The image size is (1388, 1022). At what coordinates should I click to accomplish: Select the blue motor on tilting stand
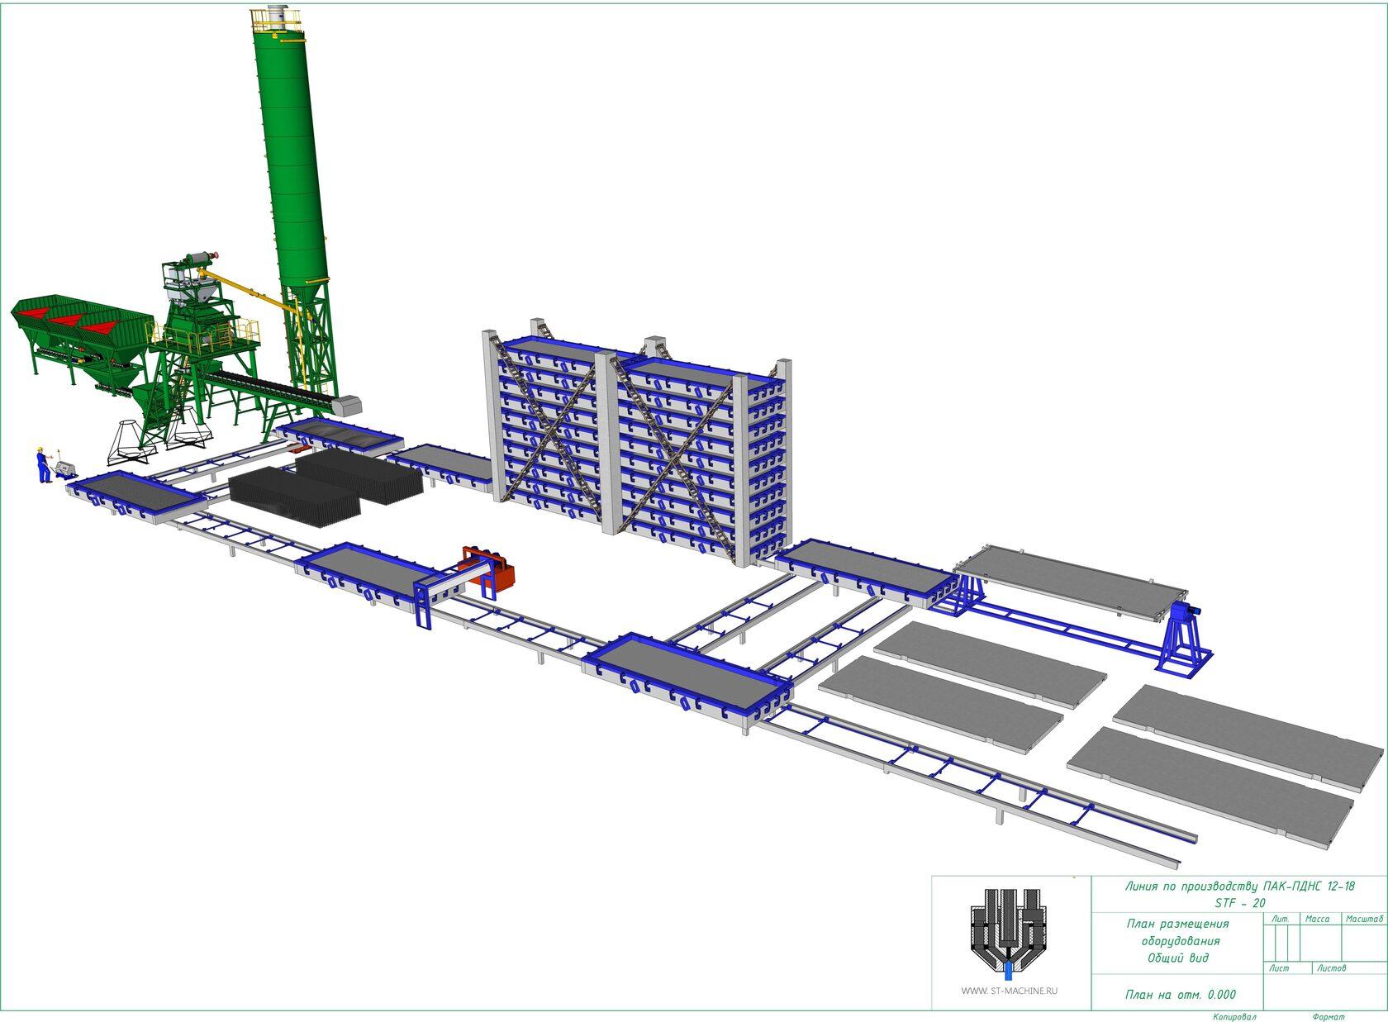(x=1185, y=614)
